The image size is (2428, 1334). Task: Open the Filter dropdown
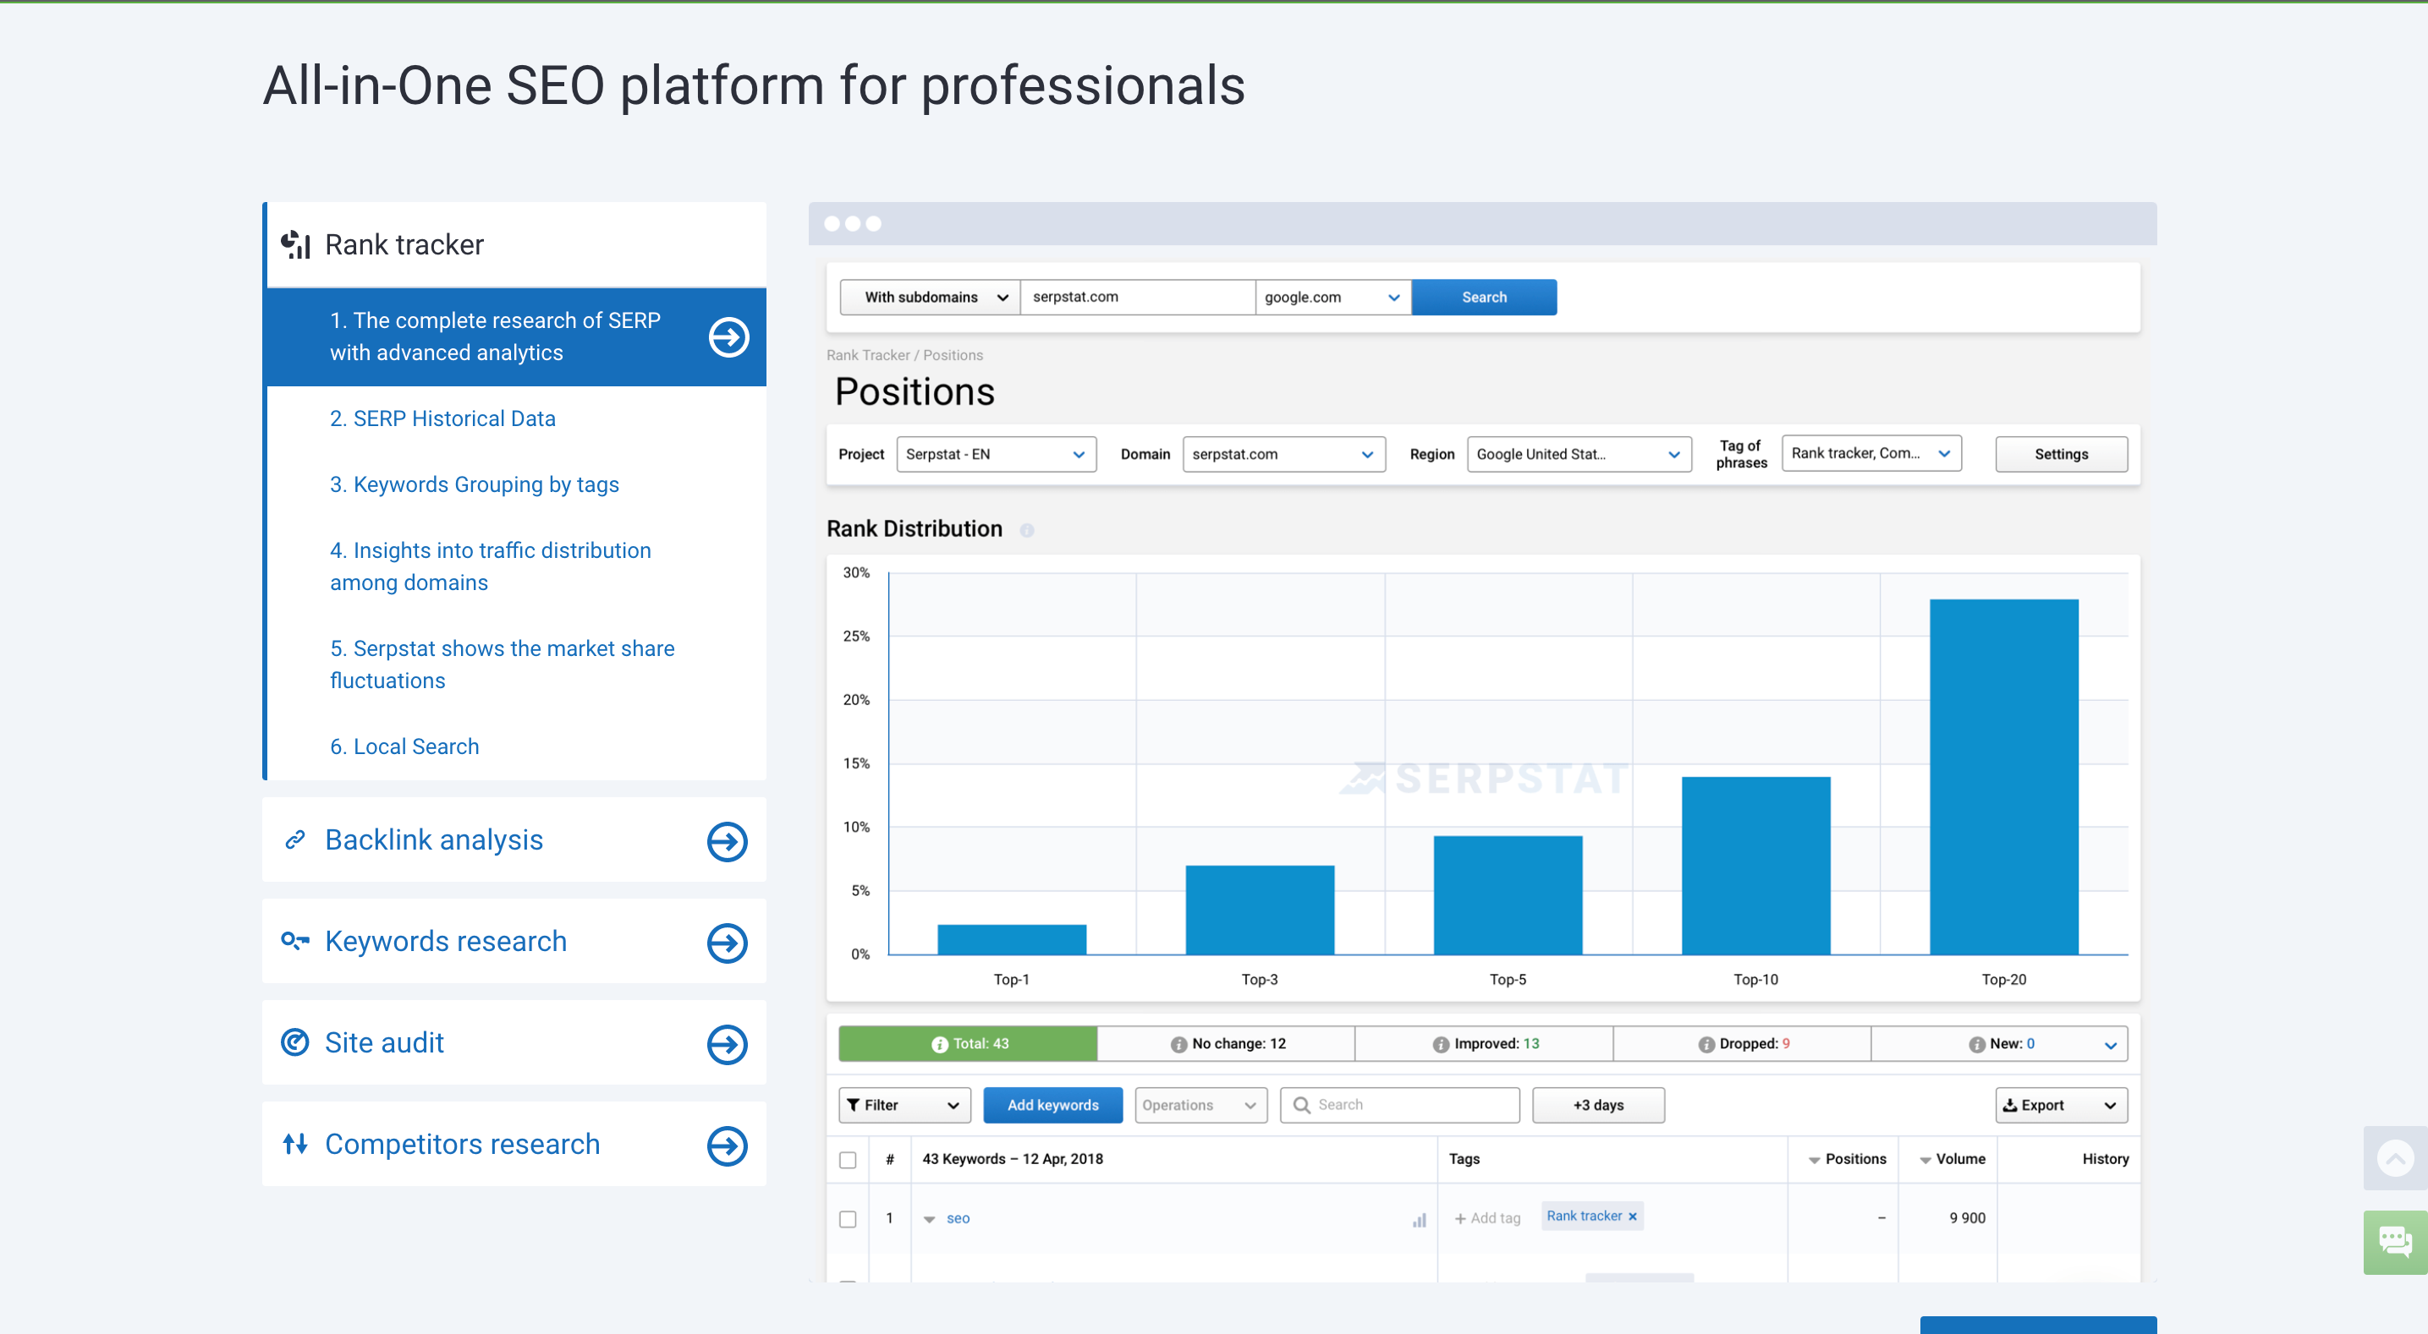point(904,1105)
